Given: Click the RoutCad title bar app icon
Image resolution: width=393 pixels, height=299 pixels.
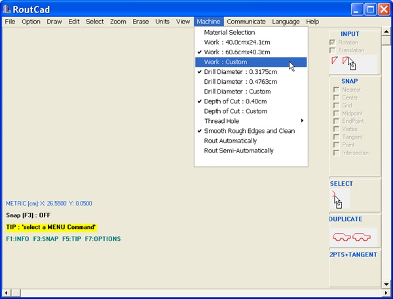Looking at the screenshot, I should tap(7, 9).
